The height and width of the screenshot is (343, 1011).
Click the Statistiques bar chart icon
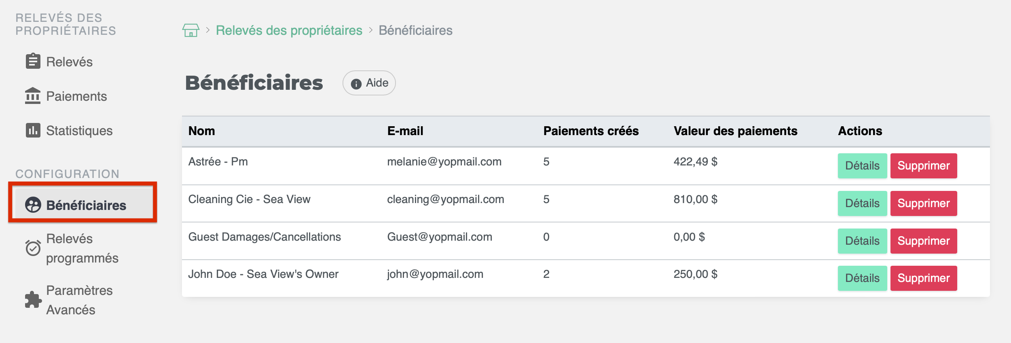point(33,130)
